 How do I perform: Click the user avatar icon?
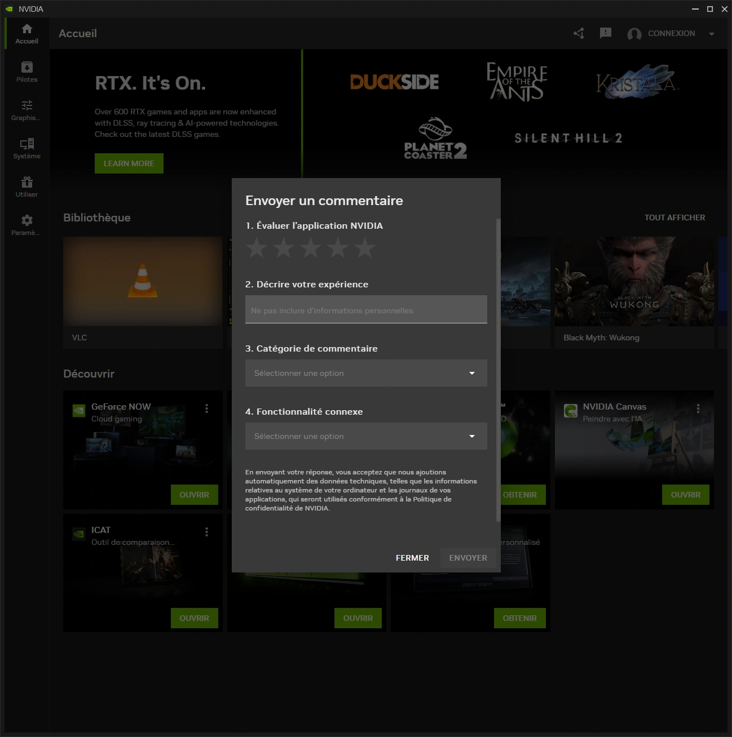(x=634, y=34)
